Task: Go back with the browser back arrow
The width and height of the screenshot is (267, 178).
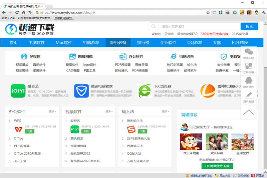Action: (4, 12)
